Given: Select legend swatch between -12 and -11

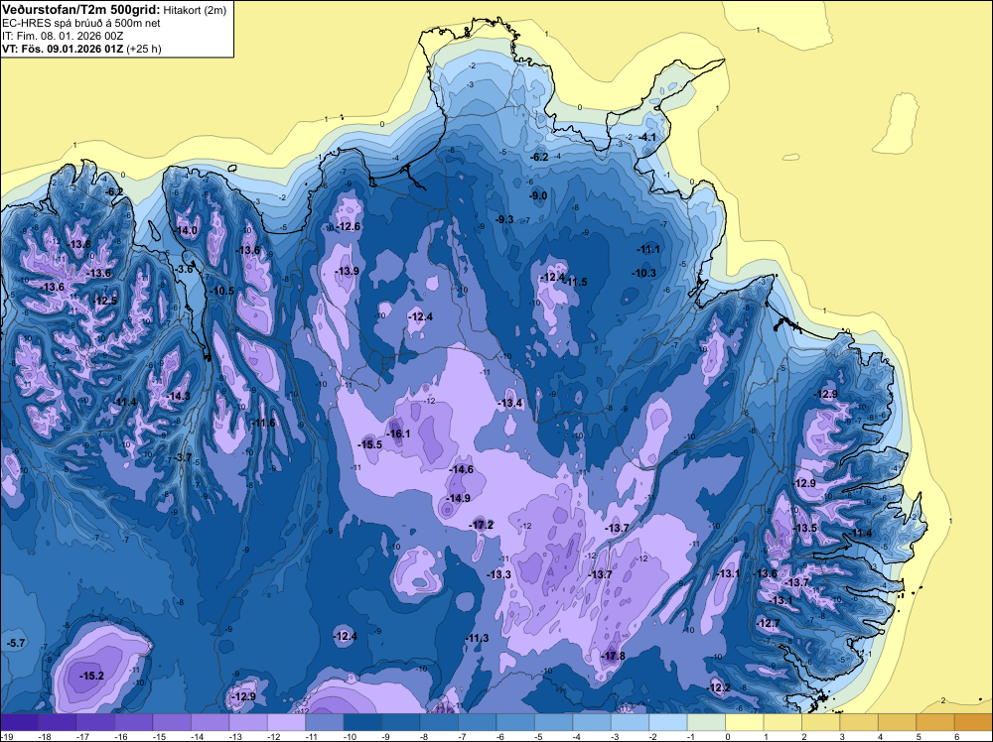Looking at the screenshot, I should click(286, 722).
